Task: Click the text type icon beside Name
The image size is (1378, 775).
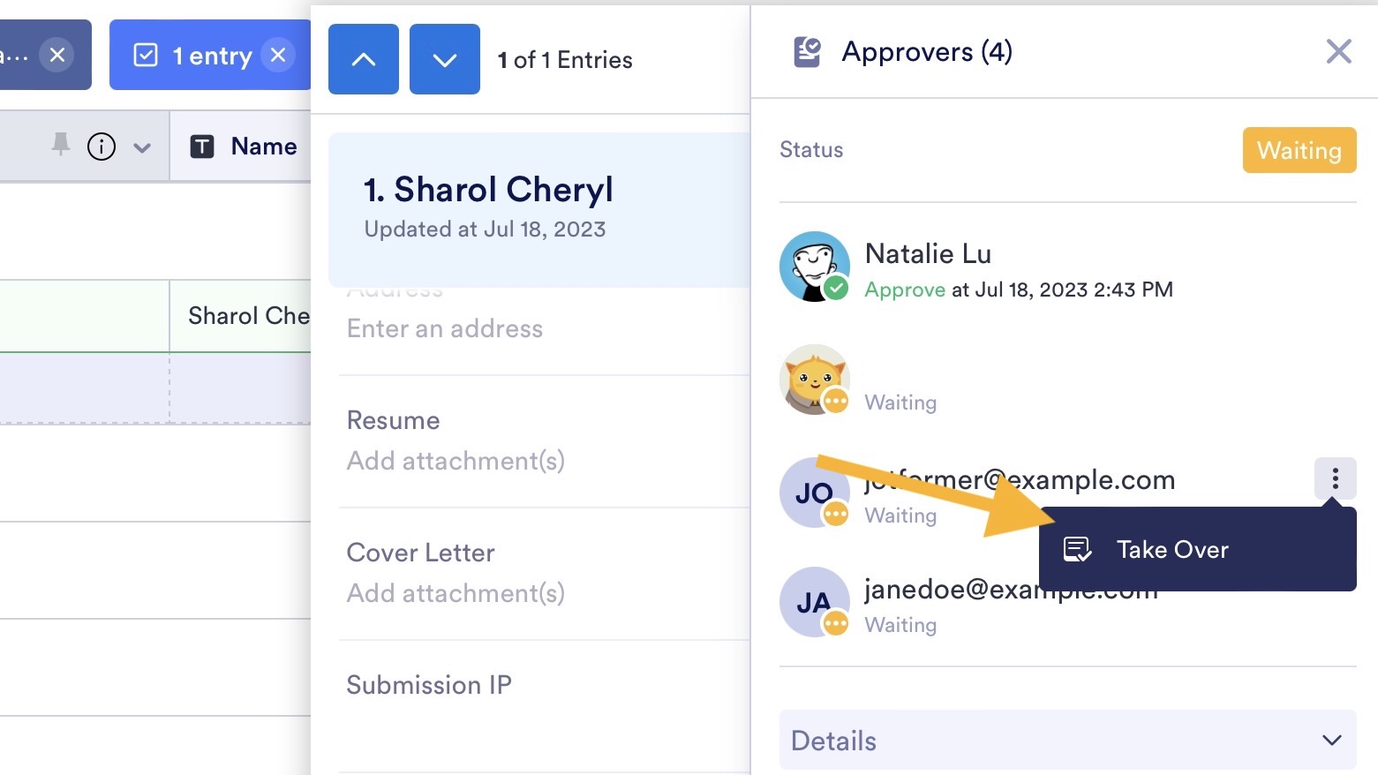Action: coord(202,147)
